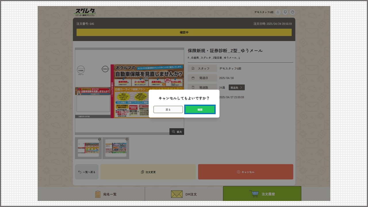Open notification settings icon in header
368x207 pixels.
[x=285, y=12]
